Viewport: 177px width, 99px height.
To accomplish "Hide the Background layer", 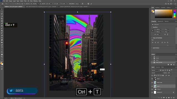I will click(x=152, y=92).
